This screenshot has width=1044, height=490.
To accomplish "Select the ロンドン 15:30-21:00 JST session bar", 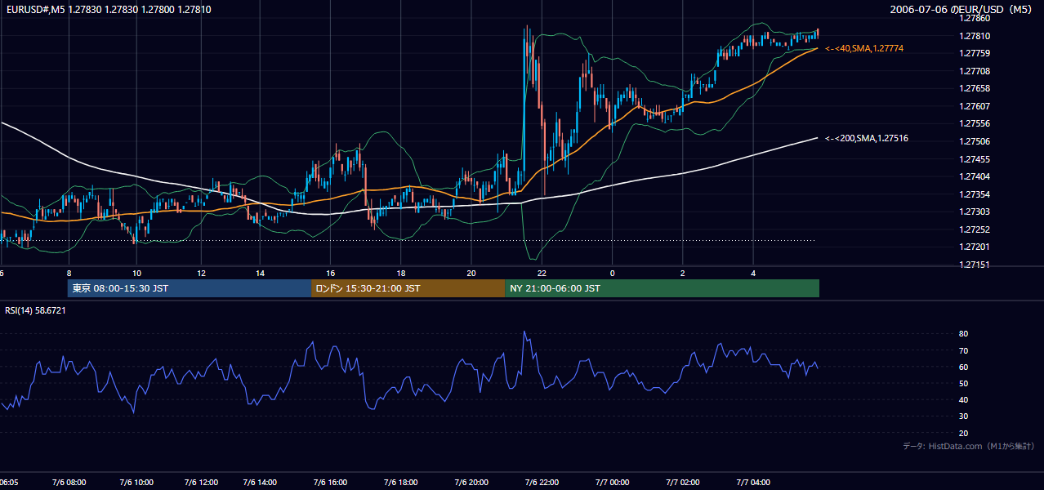I will (408, 288).
